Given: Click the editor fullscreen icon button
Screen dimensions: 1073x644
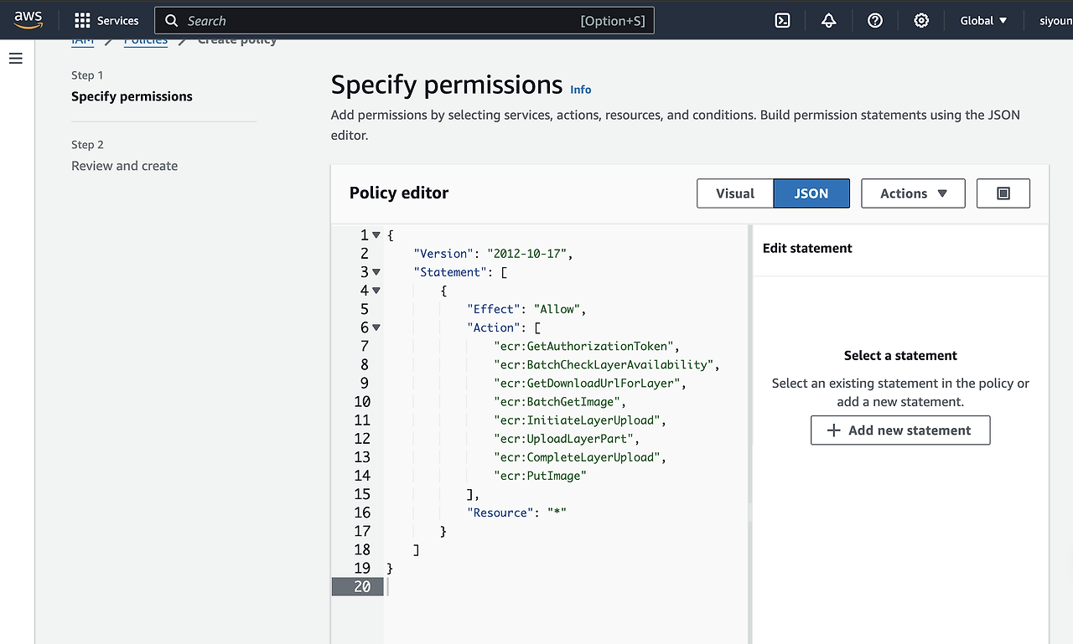Looking at the screenshot, I should click(1003, 193).
